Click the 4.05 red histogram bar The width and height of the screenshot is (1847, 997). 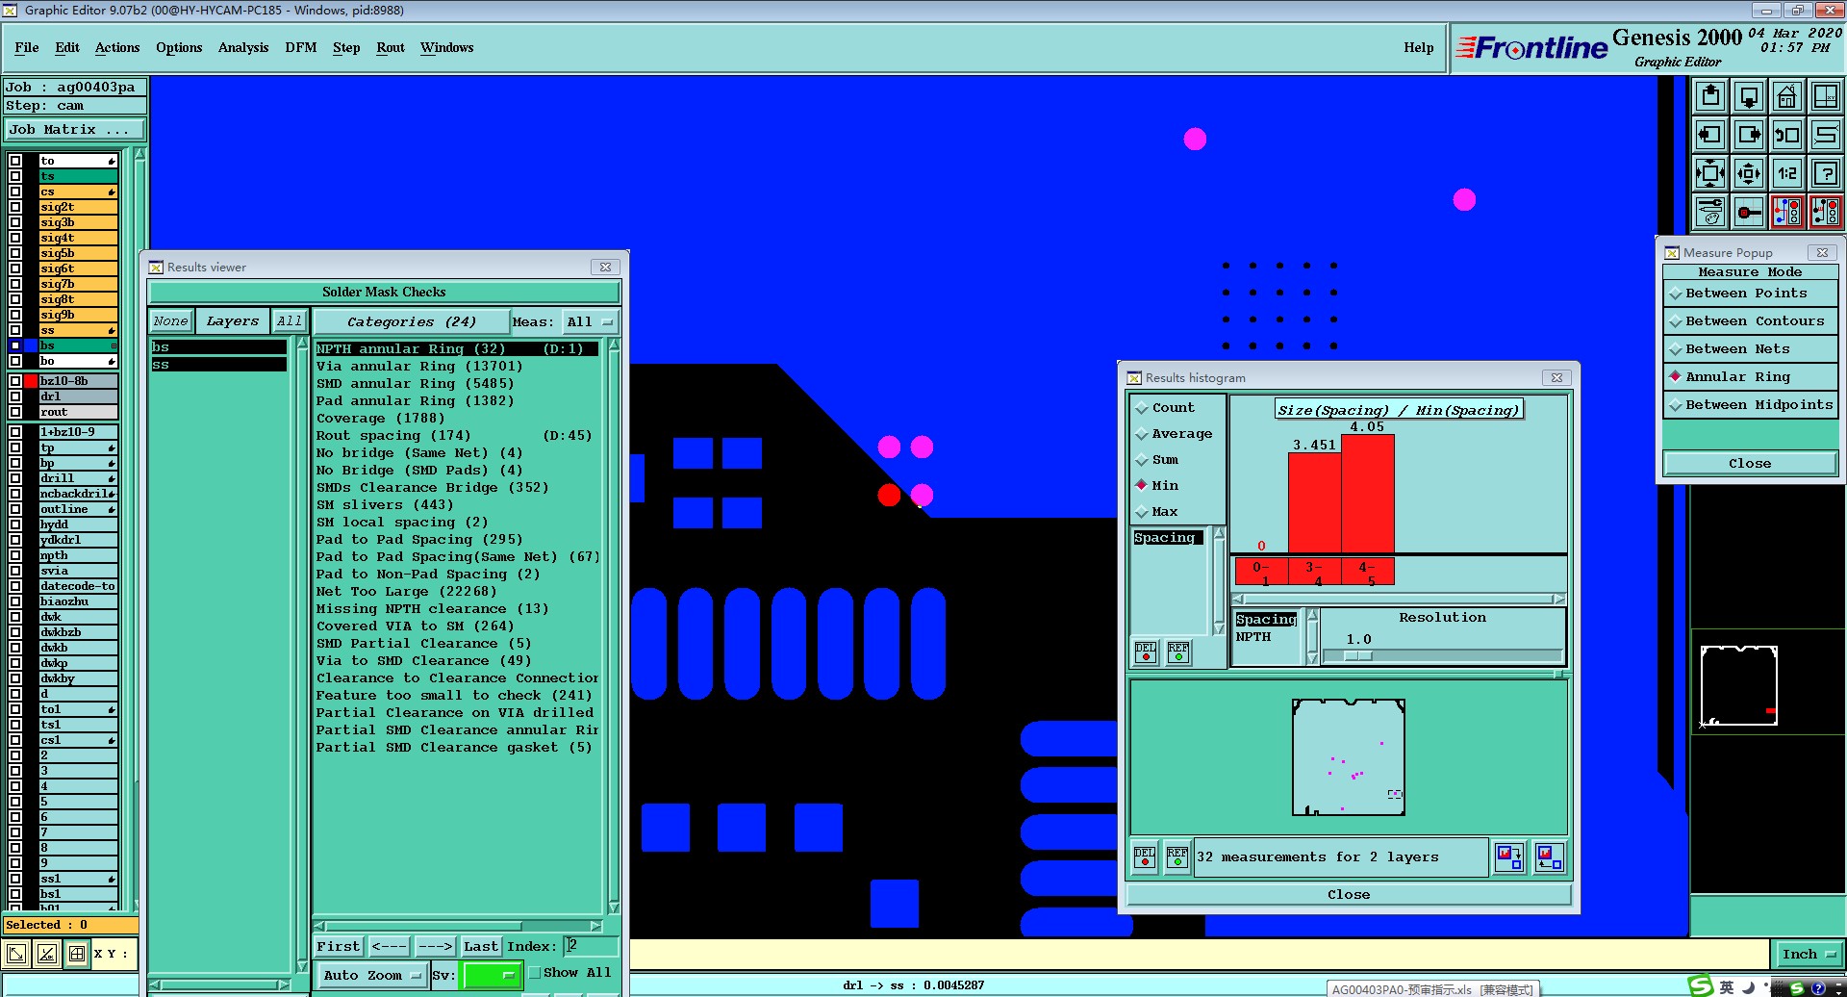(x=1367, y=494)
